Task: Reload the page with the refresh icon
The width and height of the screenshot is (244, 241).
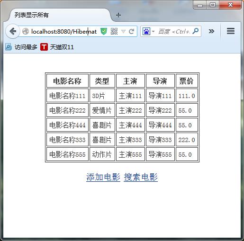Action: [x=131, y=31]
